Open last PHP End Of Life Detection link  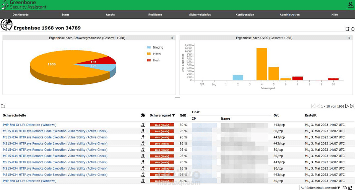click(30, 181)
